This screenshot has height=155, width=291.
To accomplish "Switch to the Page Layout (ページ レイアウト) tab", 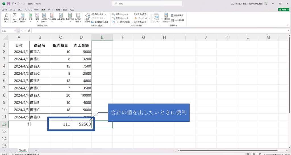I will [32, 10].
